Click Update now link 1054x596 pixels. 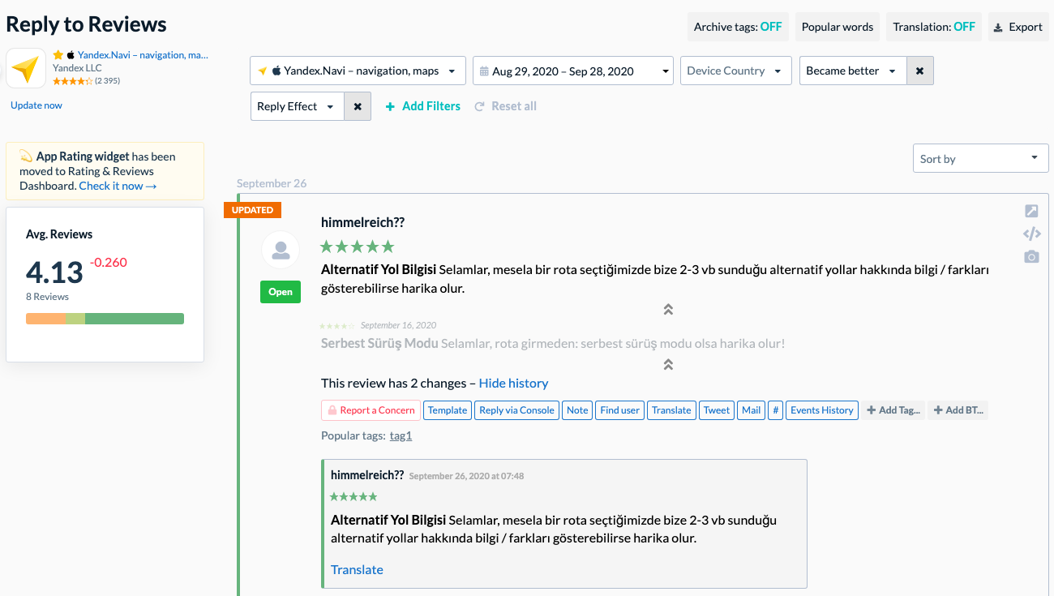point(36,105)
